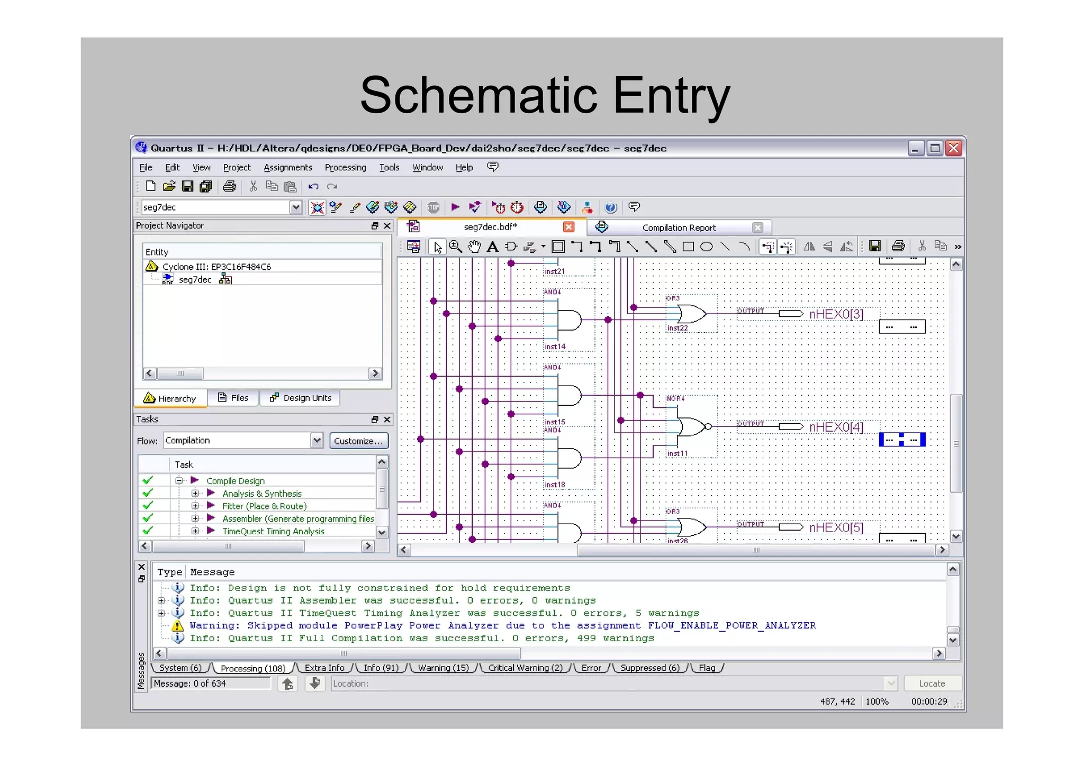Create a new file with the New icon
Viewport: 1084px width, 766px height.
[151, 186]
